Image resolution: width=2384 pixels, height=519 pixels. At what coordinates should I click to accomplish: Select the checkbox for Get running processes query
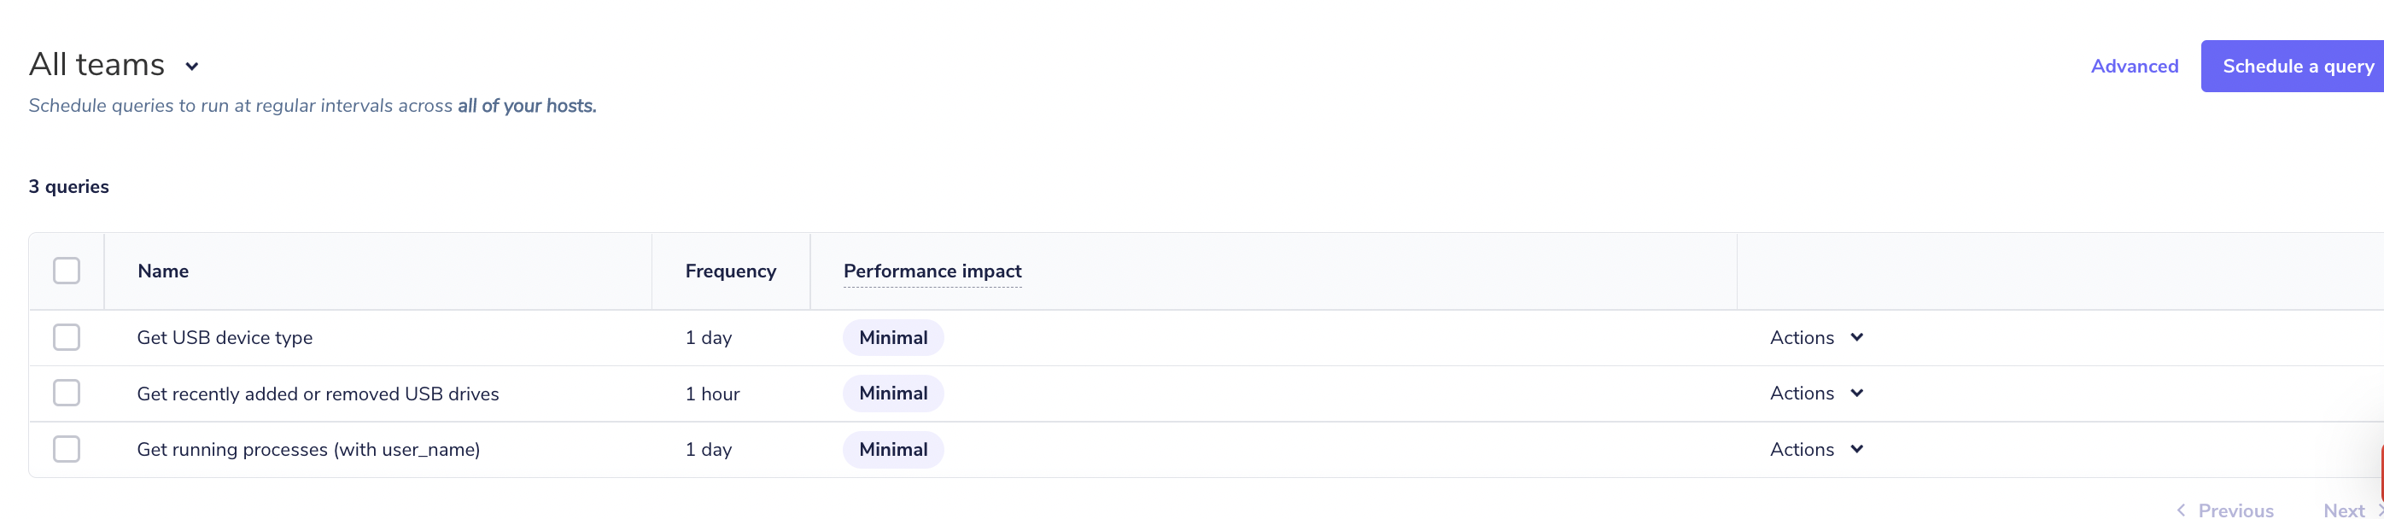[x=67, y=449]
